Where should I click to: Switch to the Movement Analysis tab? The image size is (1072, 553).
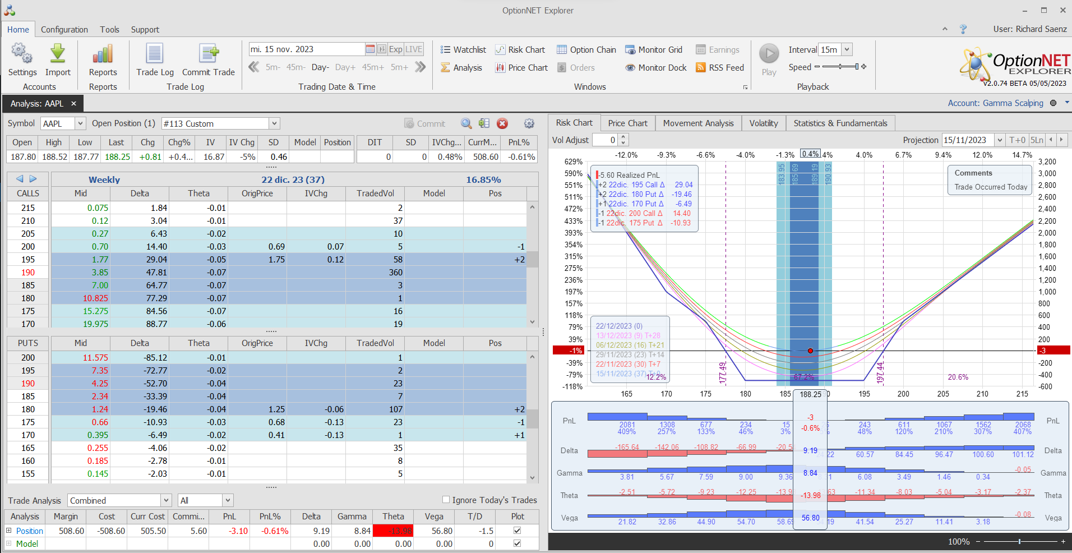pos(698,123)
